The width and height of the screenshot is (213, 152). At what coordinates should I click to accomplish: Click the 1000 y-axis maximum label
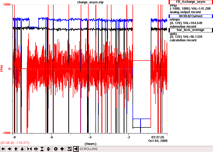tap(7, 5)
